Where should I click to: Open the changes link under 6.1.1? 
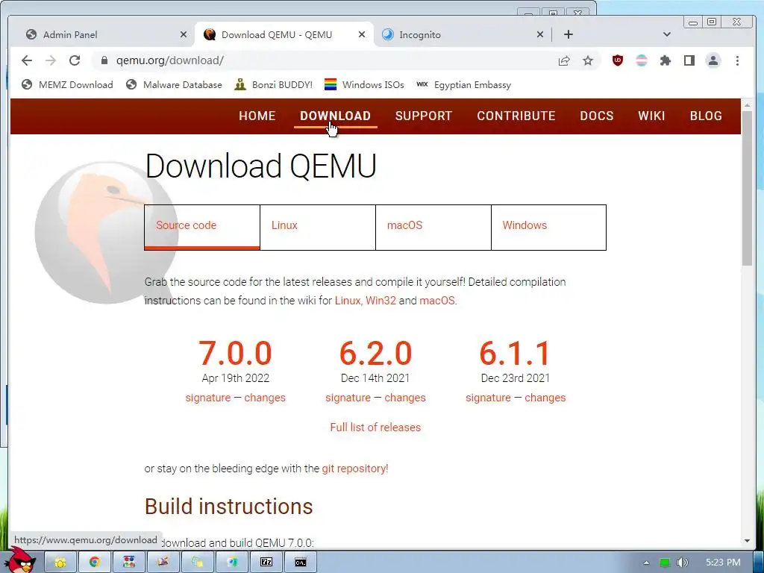point(545,398)
